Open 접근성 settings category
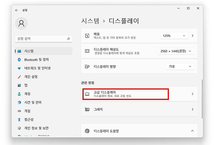 (x=44, y=120)
